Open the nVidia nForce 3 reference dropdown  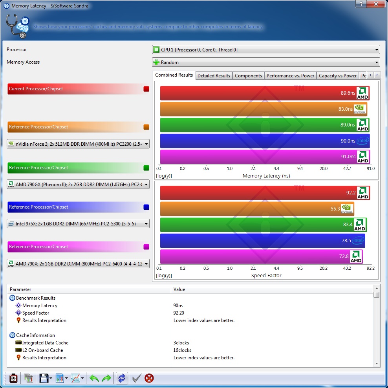point(78,144)
